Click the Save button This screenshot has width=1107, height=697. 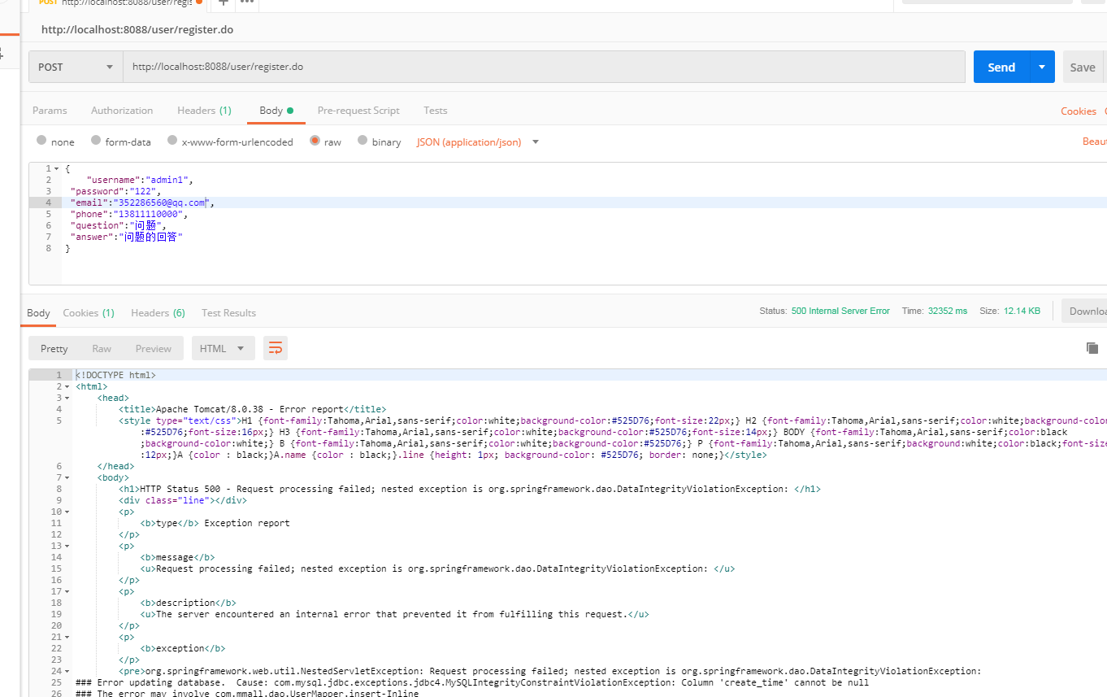tap(1082, 67)
